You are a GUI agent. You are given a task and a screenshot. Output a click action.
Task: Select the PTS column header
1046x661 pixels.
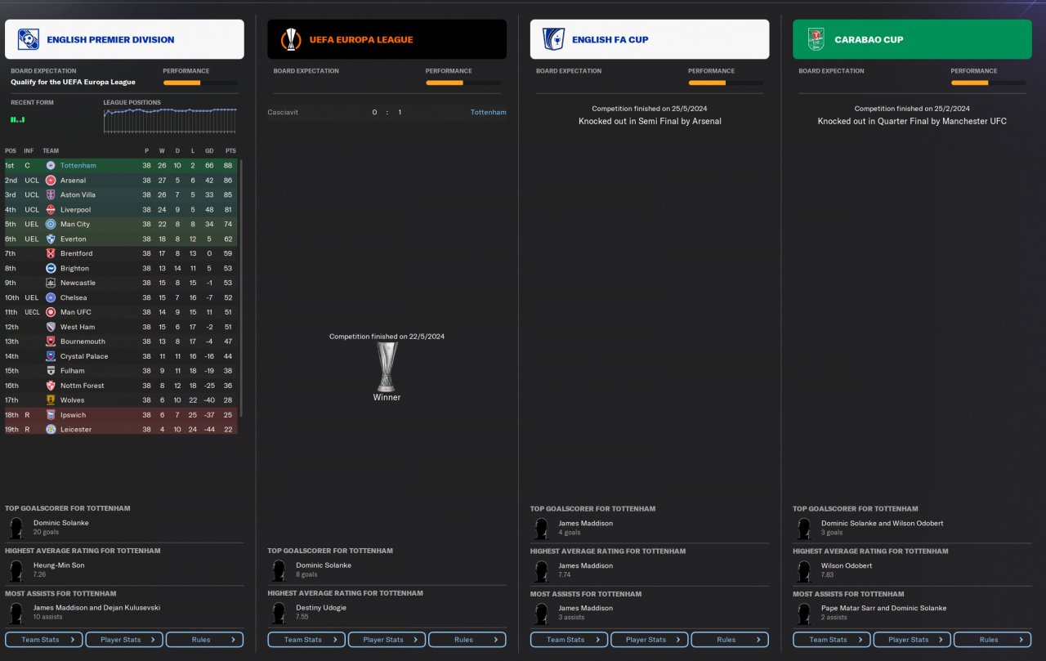(230, 150)
